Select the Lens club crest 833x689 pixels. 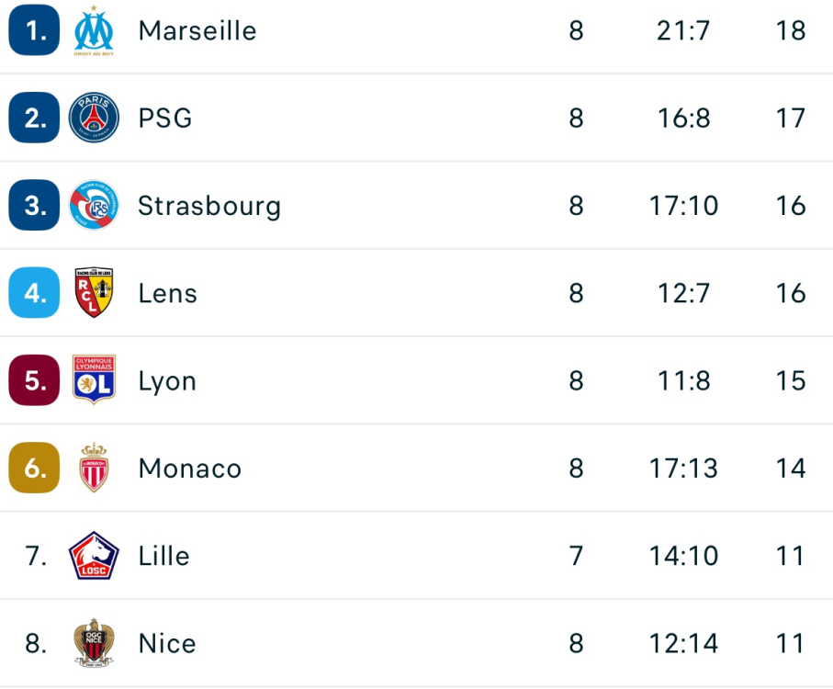[x=94, y=293]
